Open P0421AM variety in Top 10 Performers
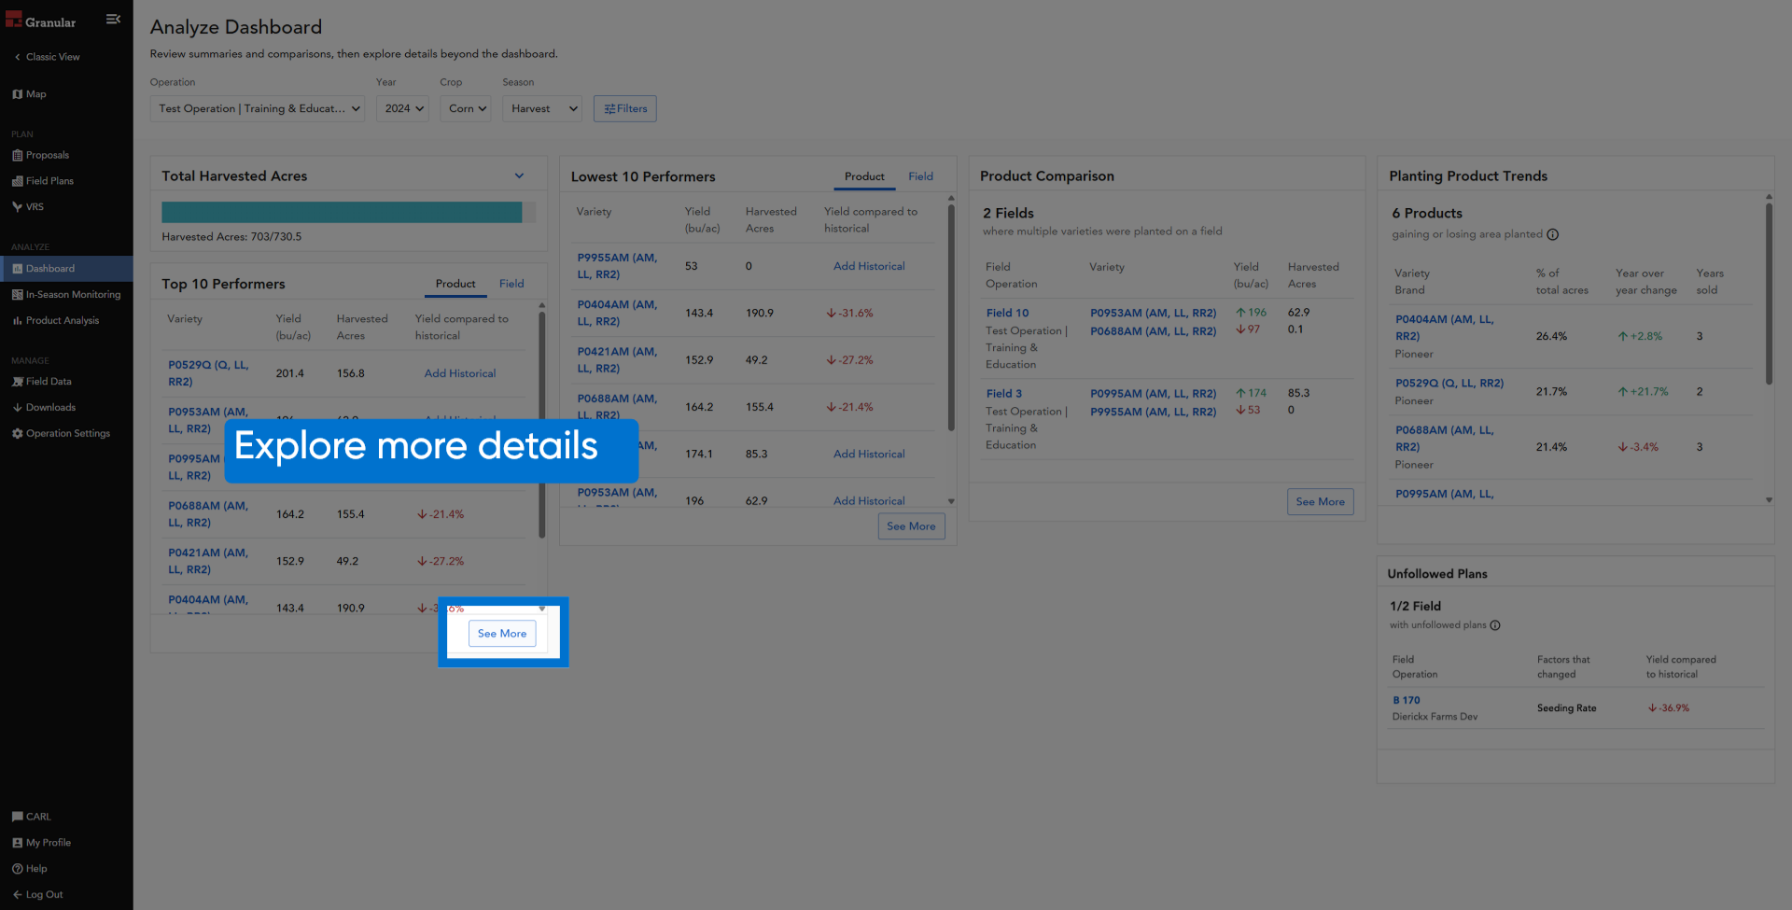Image resolution: width=1792 pixels, height=910 pixels. point(208,562)
